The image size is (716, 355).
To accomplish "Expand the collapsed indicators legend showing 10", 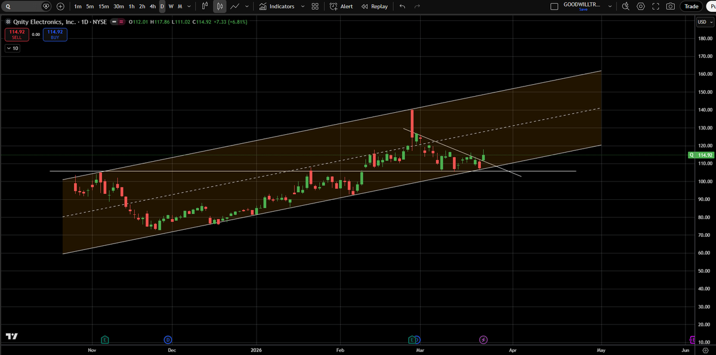I will [13, 48].
